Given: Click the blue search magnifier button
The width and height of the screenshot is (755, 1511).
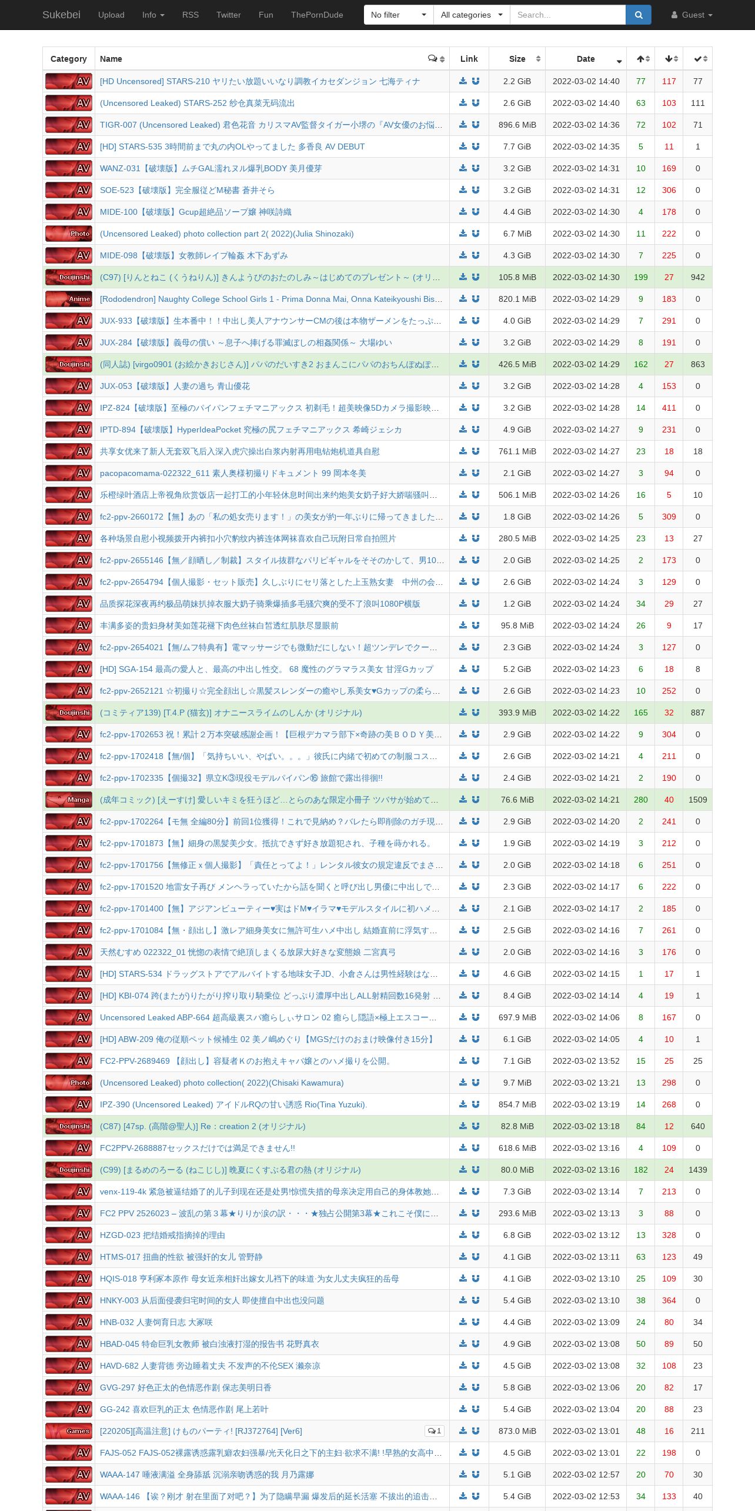Looking at the screenshot, I should [x=638, y=15].
